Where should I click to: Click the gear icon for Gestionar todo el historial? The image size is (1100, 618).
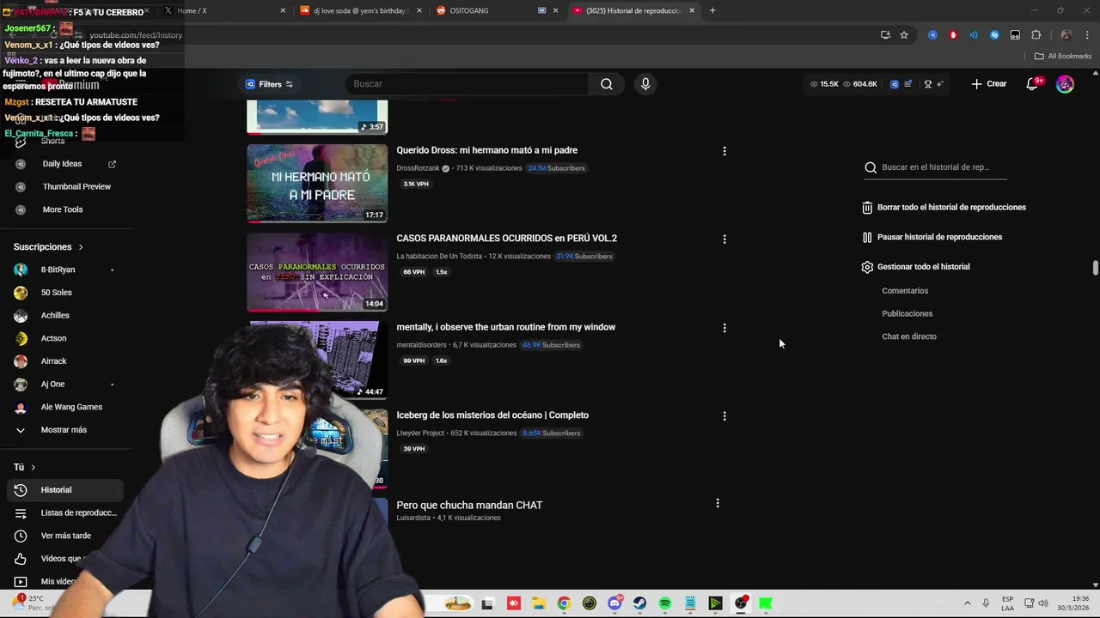click(867, 267)
